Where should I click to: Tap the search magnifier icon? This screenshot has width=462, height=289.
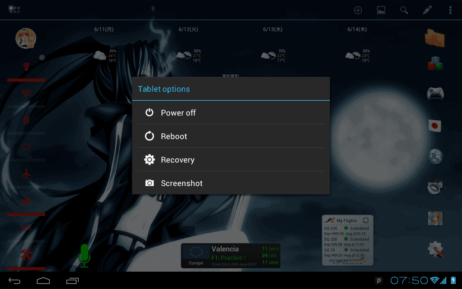click(x=404, y=10)
